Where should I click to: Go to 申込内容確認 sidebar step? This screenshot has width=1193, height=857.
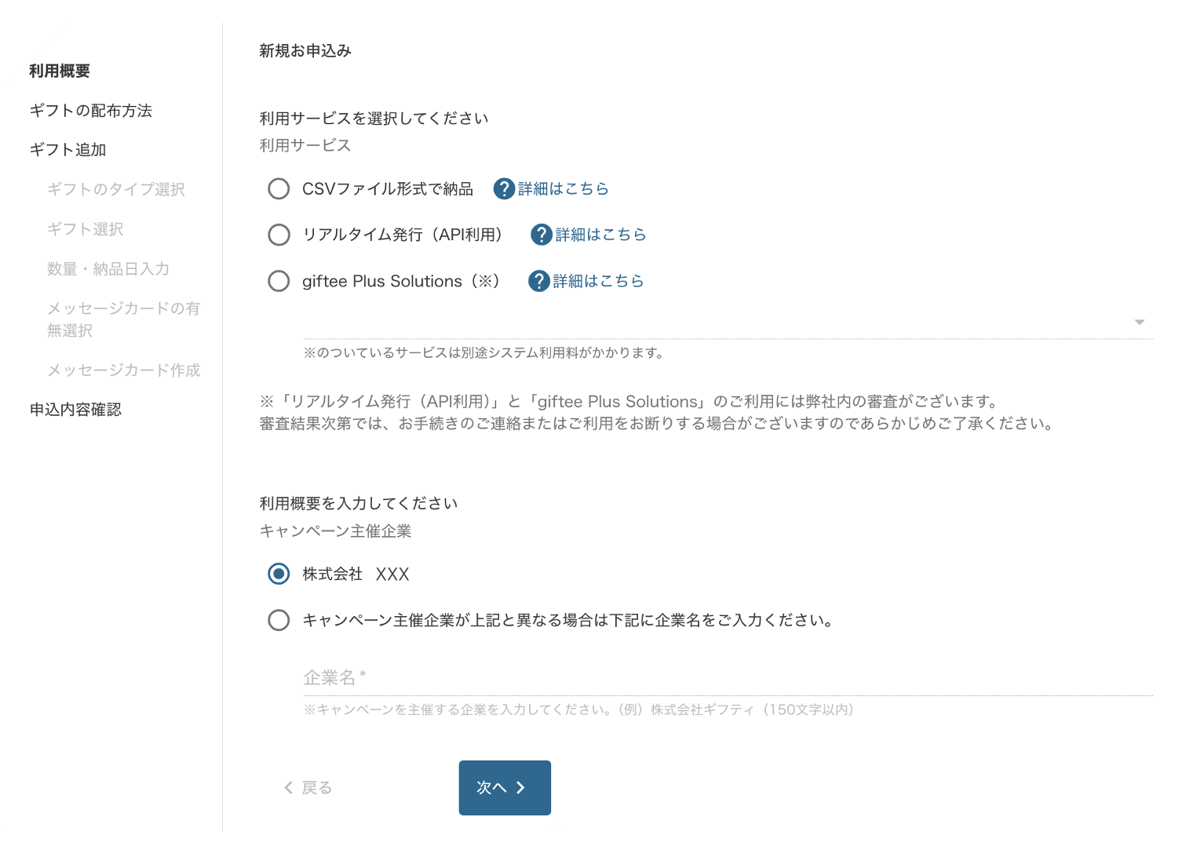coord(76,410)
